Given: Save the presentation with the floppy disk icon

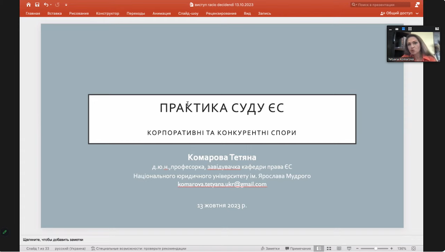Looking at the screenshot, I should tap(37, 5).
